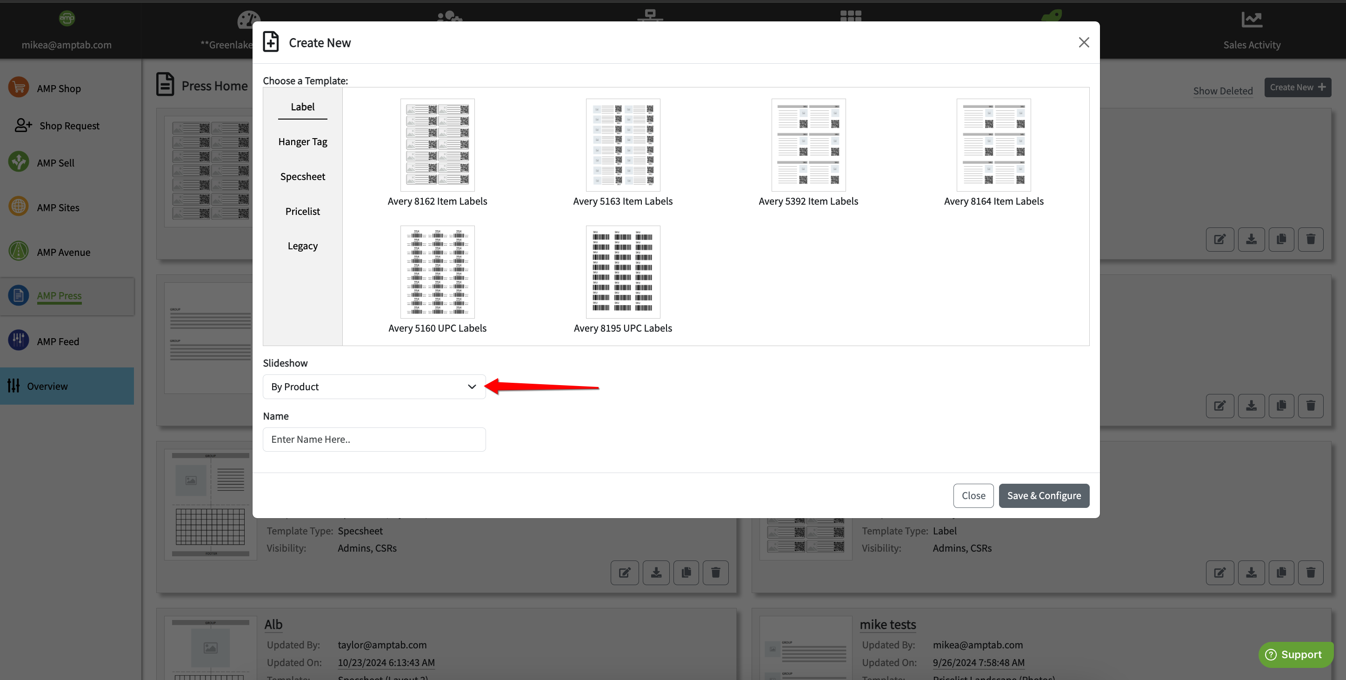1346x680 pixels.
Task: Click the AMP Avenue road icon
Action: [19, 252]
